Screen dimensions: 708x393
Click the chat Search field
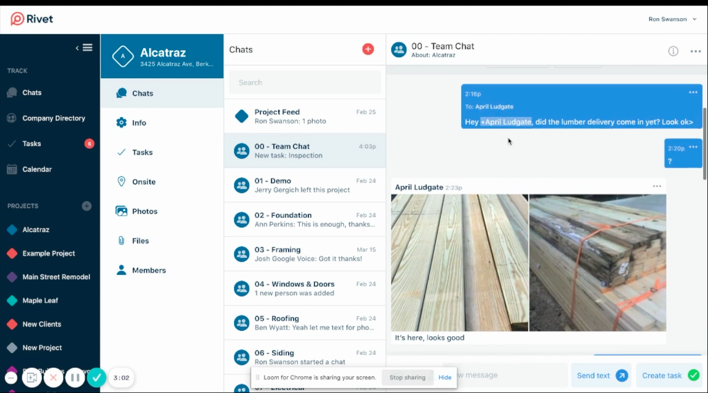point(305,82)
